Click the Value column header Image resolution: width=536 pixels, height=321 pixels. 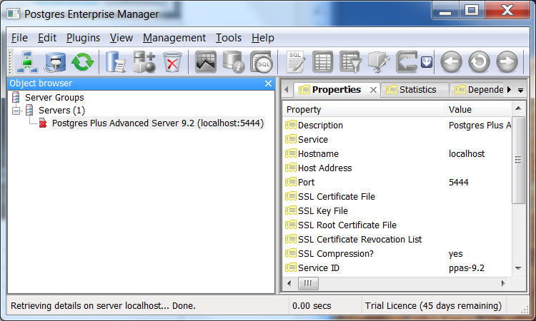(x=478, y=110)
